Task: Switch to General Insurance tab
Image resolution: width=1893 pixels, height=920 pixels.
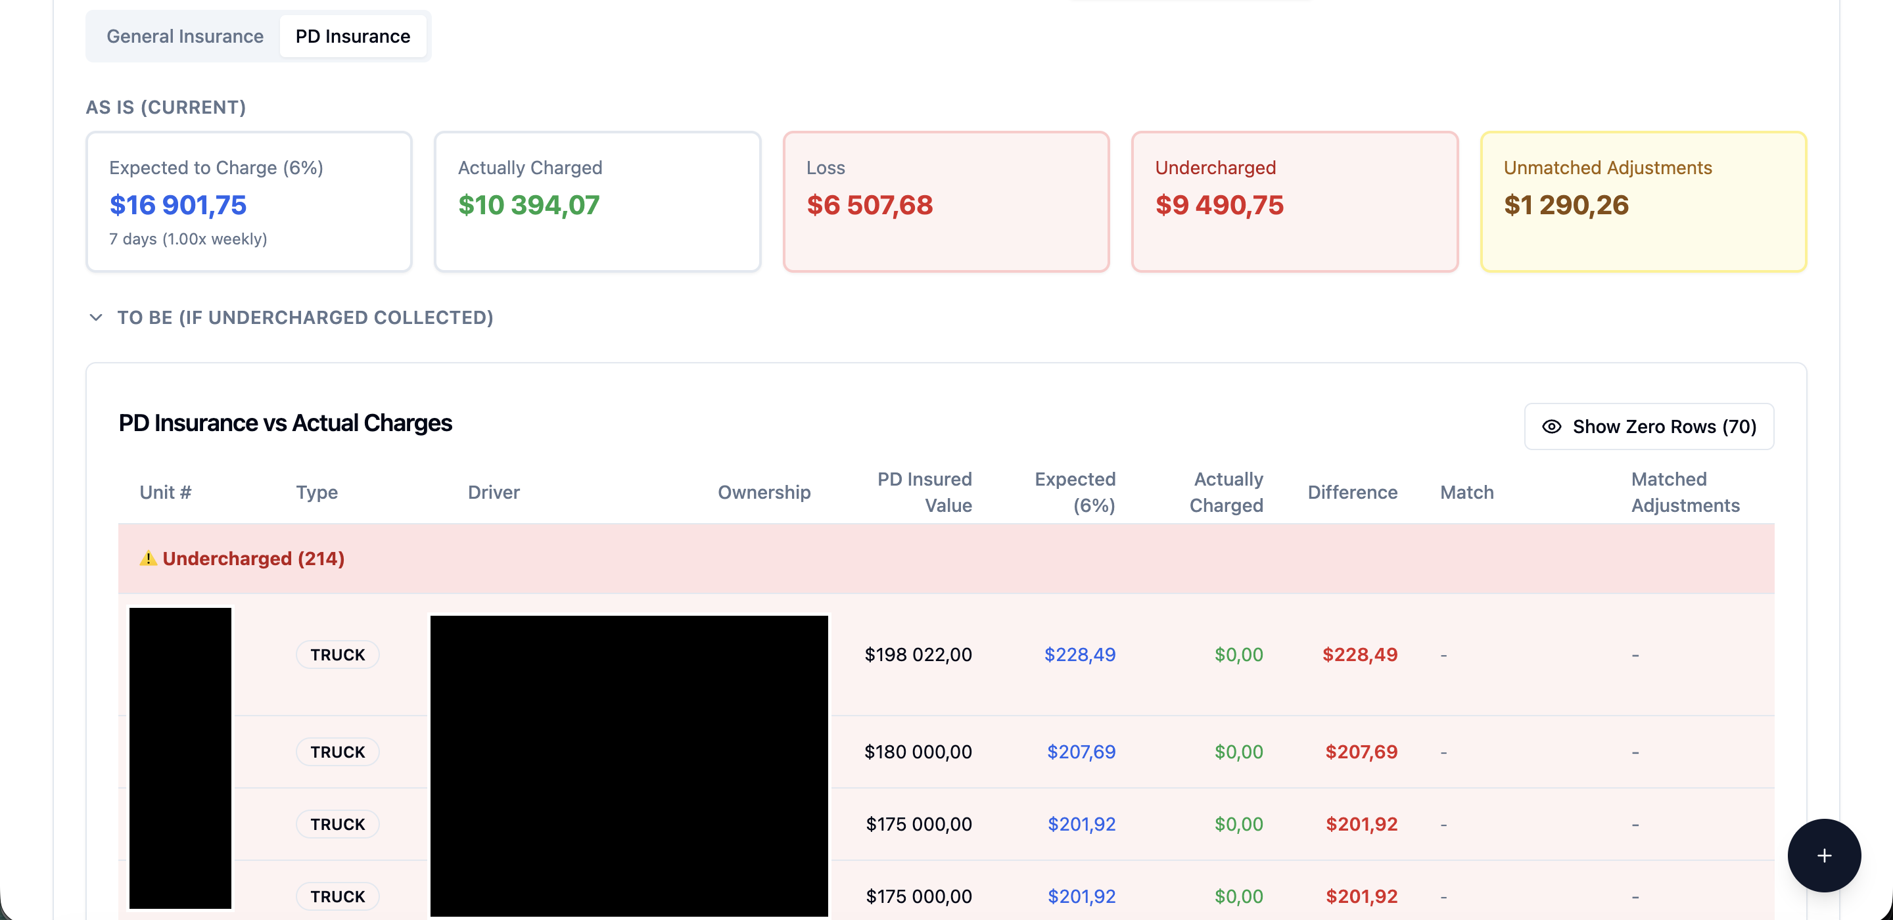Action: (185, 36)
